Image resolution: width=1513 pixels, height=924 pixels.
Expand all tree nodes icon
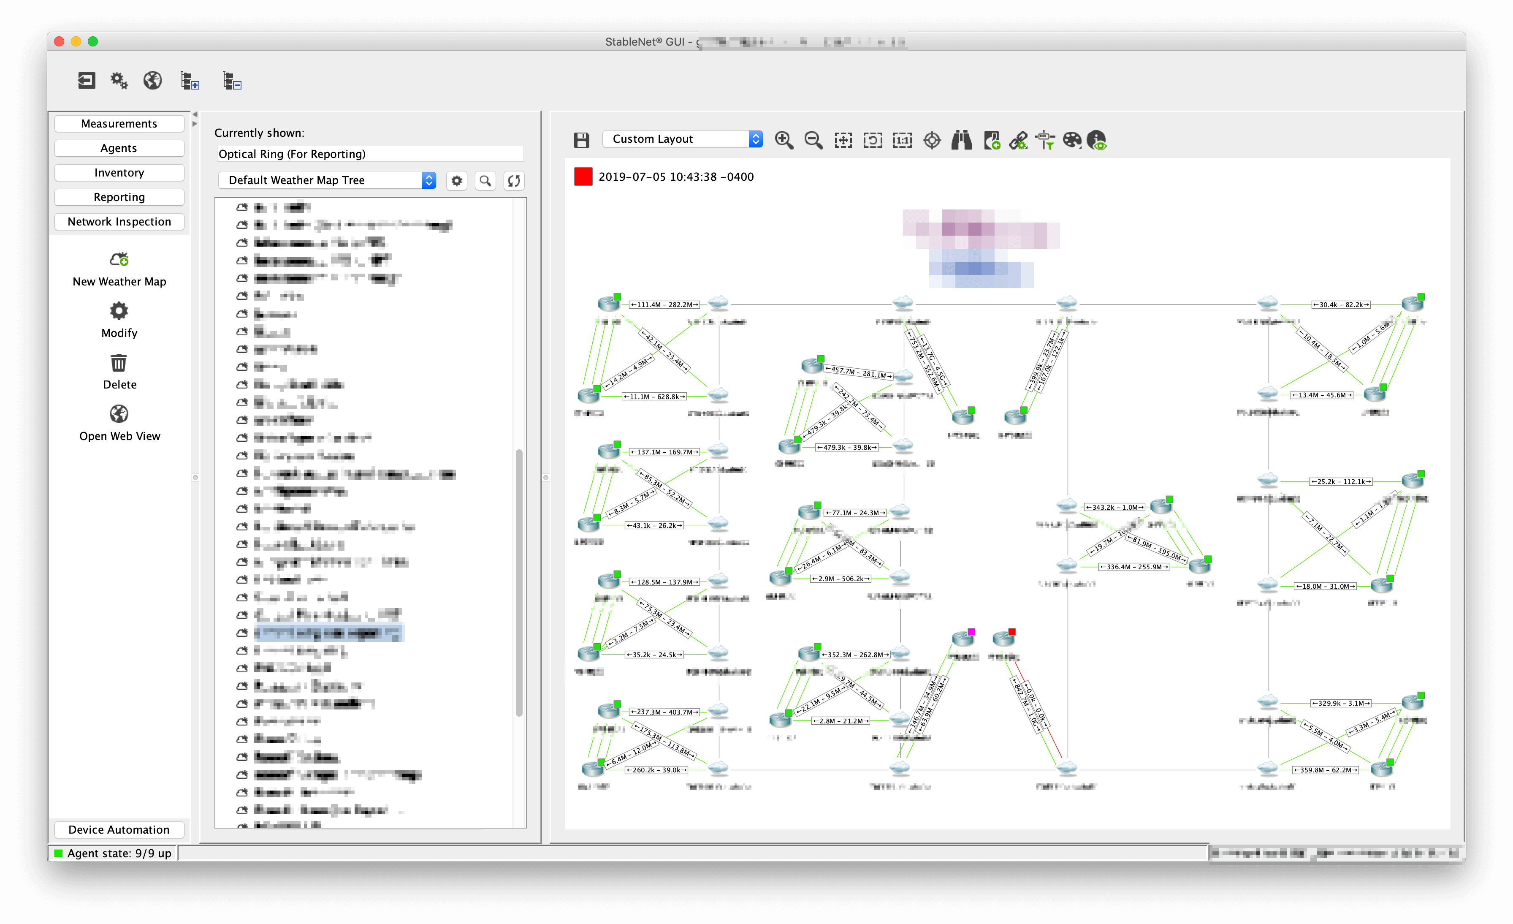190,81
